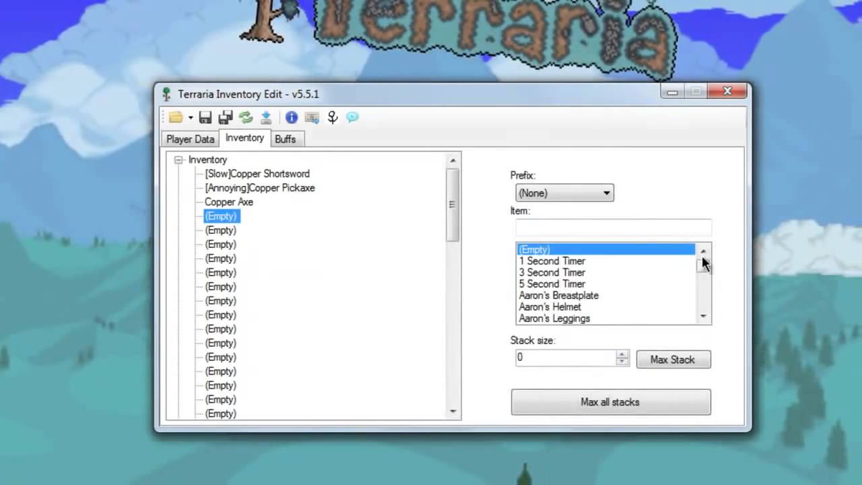The image size is (862, 485).
Task: Click the Max Stack button
Action: (x=673, y=360)
